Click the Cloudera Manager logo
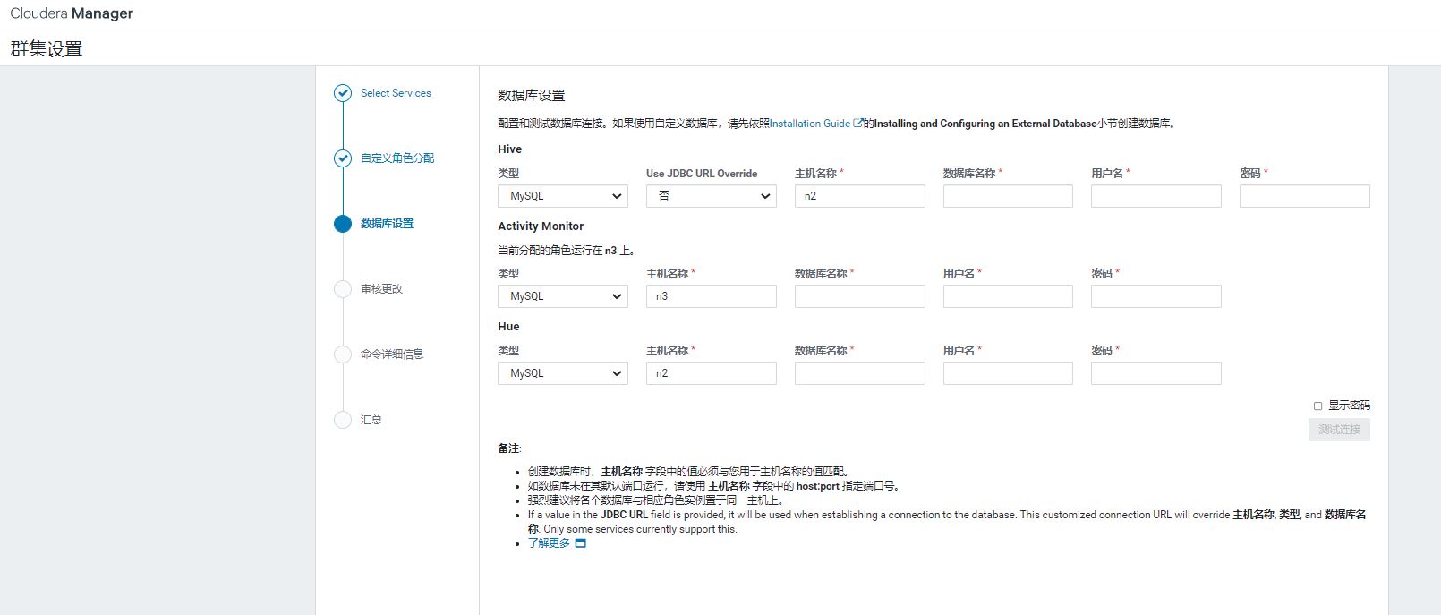 pyautogui.click(x=72, y=13)
